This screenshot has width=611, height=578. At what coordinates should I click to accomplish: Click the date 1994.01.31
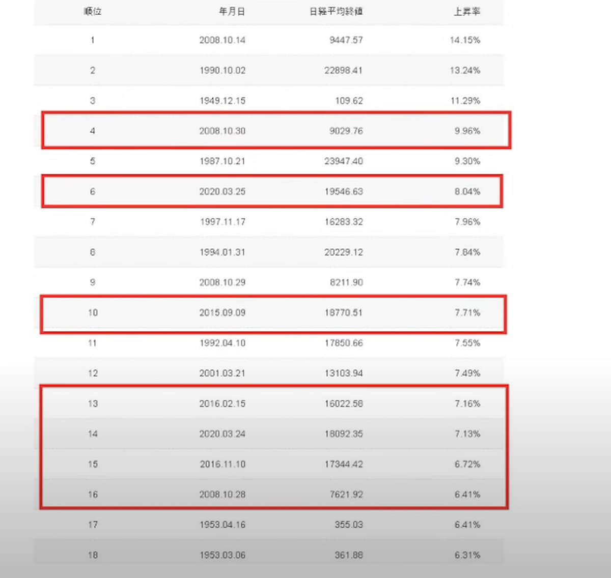pos(222,252)
